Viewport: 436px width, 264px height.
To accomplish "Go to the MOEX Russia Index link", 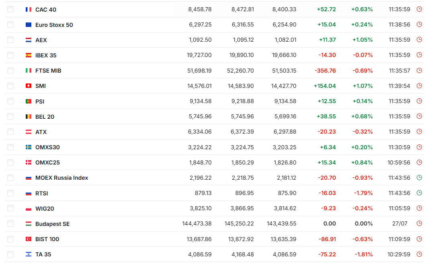I will (x=61, y=178).
